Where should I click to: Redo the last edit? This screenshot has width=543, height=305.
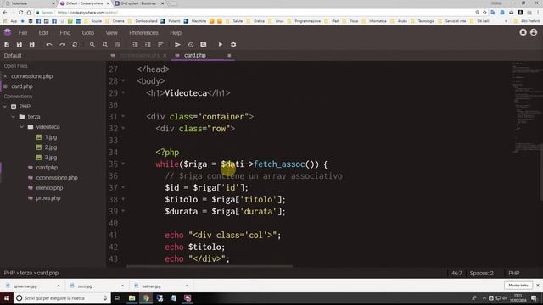(62, 45)
